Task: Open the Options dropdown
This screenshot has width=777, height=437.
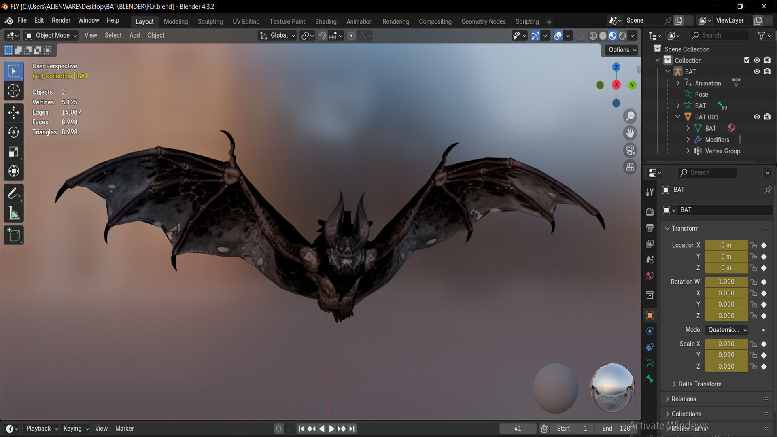Action: (622, 50)
